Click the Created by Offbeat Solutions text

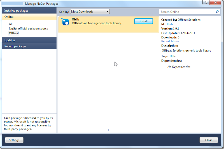[x=181, y=20]
